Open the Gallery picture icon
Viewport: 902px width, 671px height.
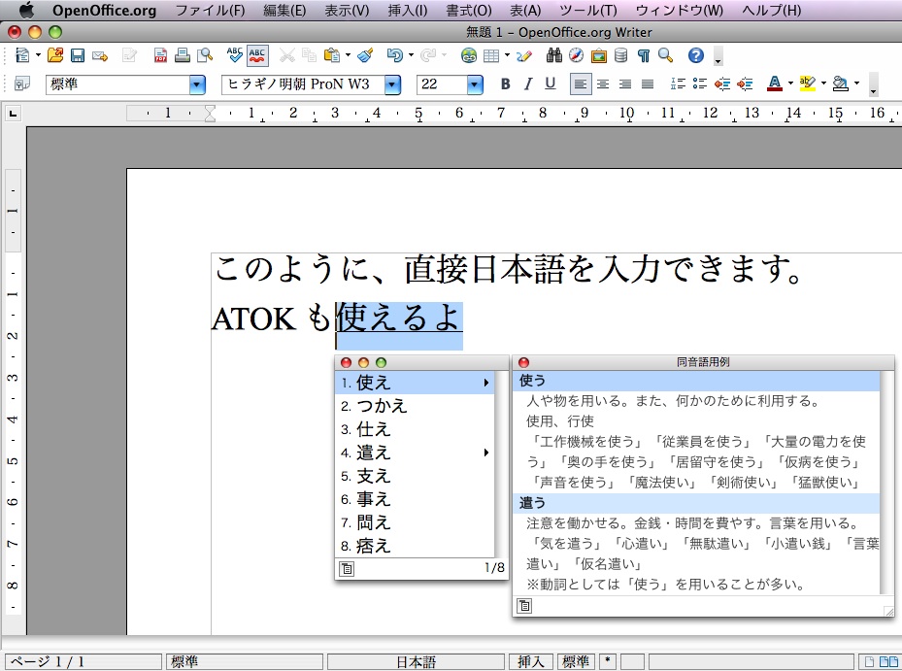pyautogui.click(x=599, y=55)
